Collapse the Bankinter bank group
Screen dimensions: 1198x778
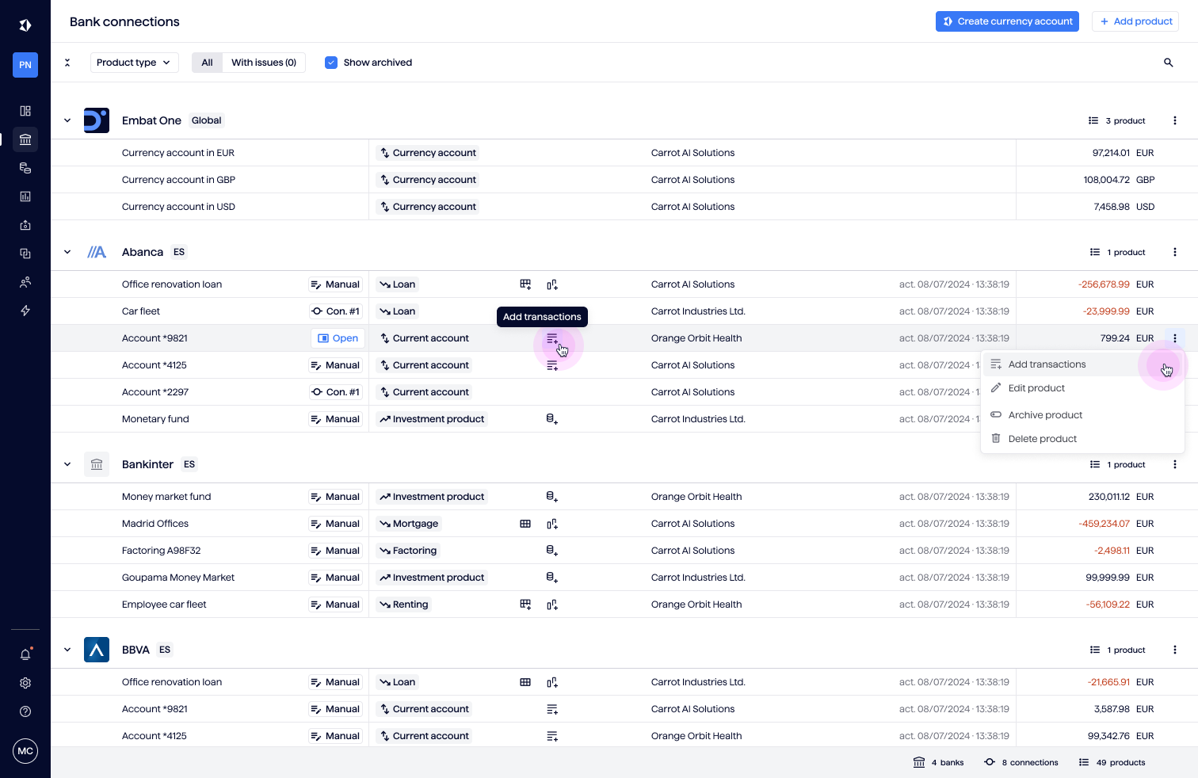[x=67, y=464]
